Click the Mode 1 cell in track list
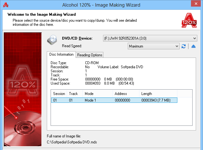The height and width of the screenshot is (150, 203). coord(90,100)
